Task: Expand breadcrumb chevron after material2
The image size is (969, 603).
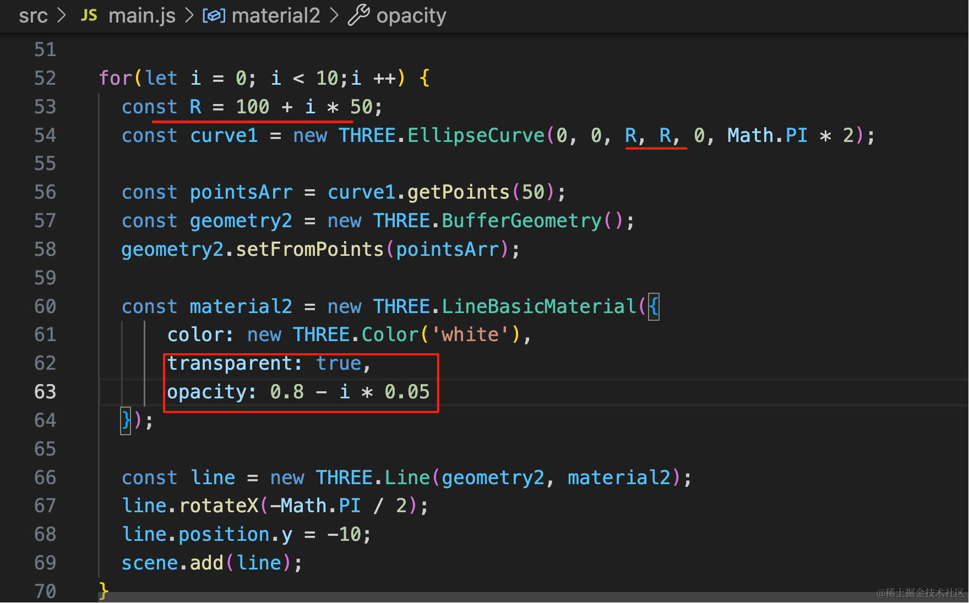Action: (334, 15)
